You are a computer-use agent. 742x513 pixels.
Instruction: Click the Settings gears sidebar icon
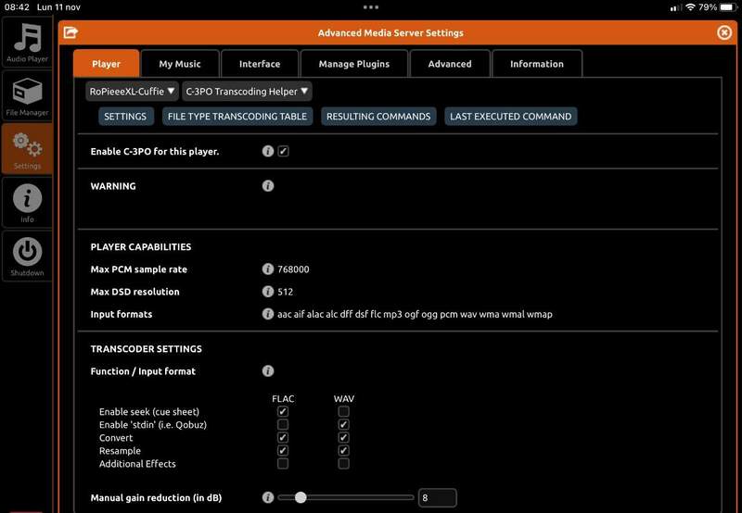[x=27, y=148]
